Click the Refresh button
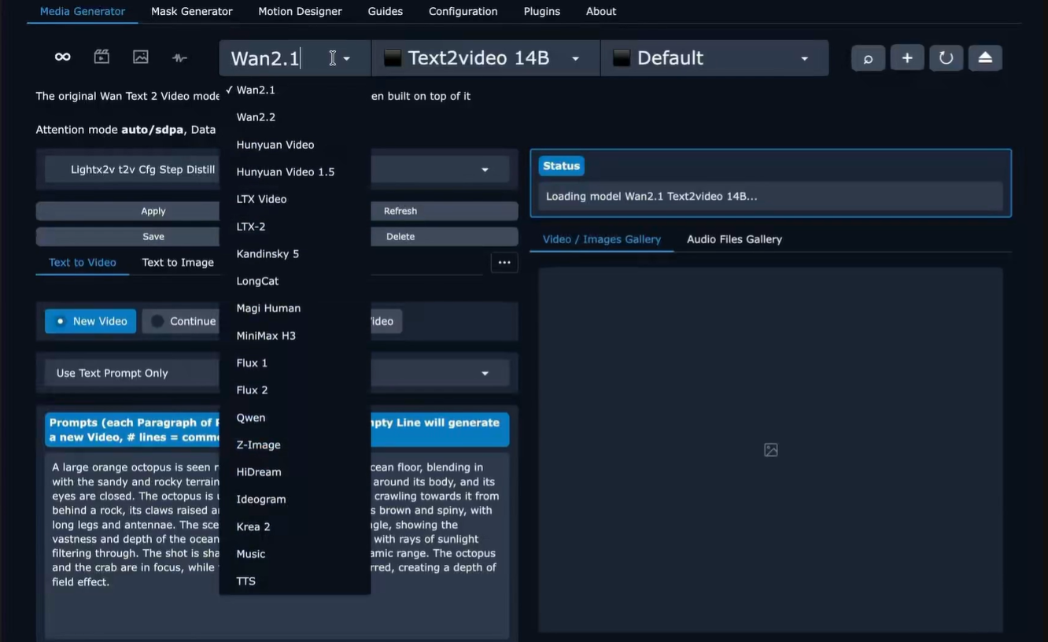This screenshot has width=1048, height=642. click(400, 211)
